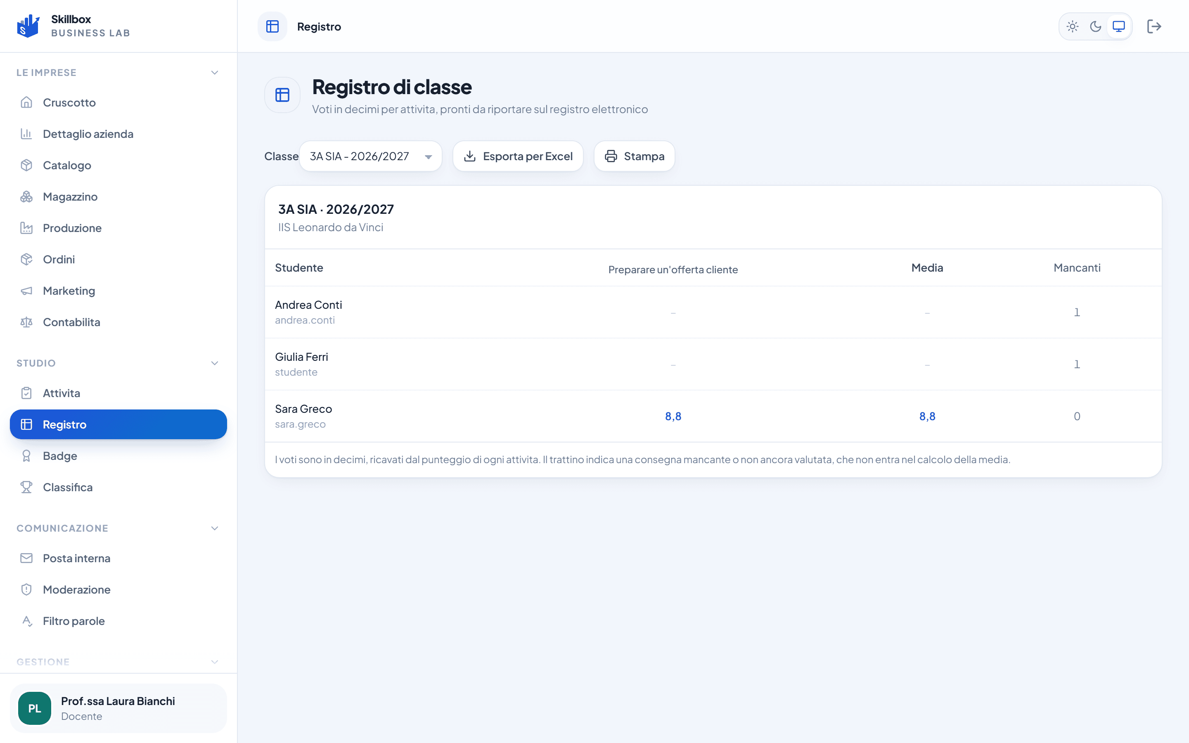The image size is (1189, 743).
Task: Open the Produzione page
Action: coord(118,228)
